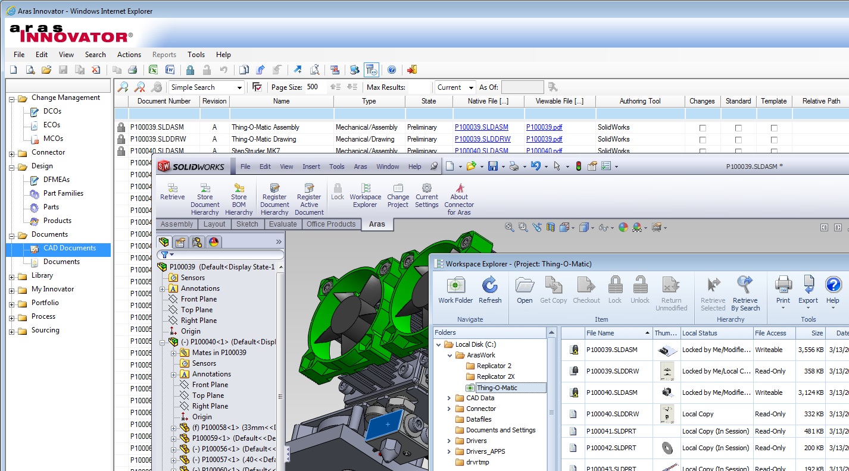This screenshot has width=849, height=471.
Task: Open Workspace Explorer from SolidWorks ribbon
Action: (x=365, y=196)
